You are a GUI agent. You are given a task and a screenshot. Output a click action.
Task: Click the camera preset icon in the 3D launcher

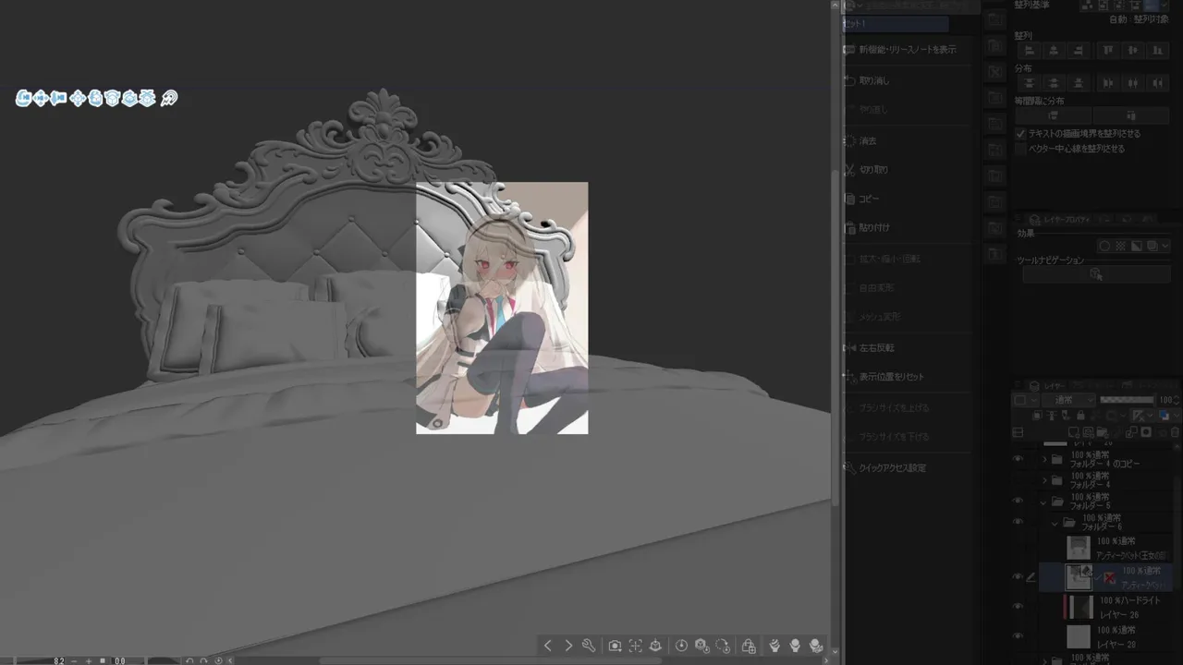[615, 646]
